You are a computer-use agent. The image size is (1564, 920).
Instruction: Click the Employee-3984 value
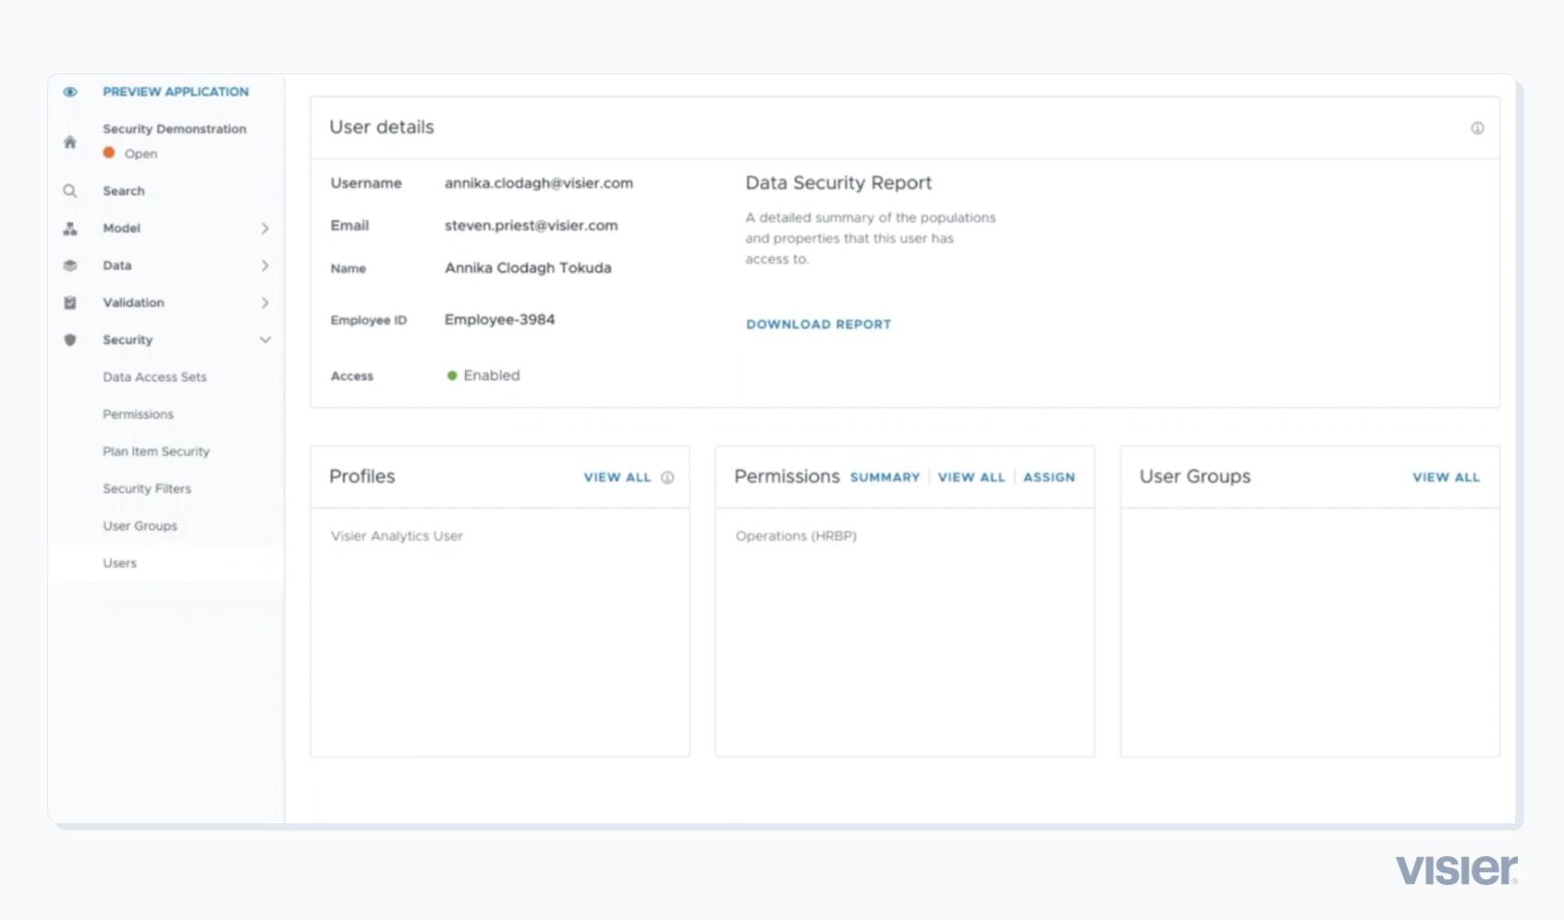click(499, 320)
